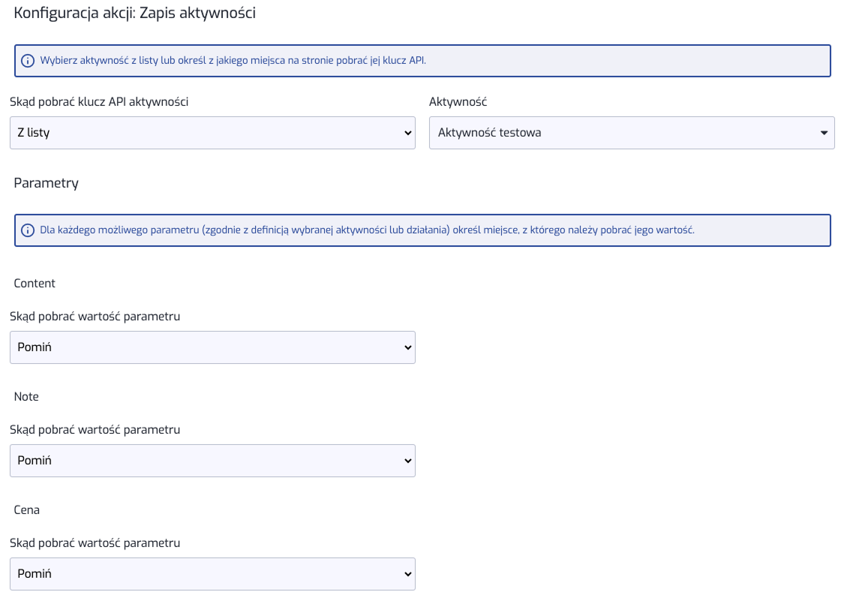Click the 'Cena' parameter label
Viewport: 847px width, 601px height.
point(27,509)
